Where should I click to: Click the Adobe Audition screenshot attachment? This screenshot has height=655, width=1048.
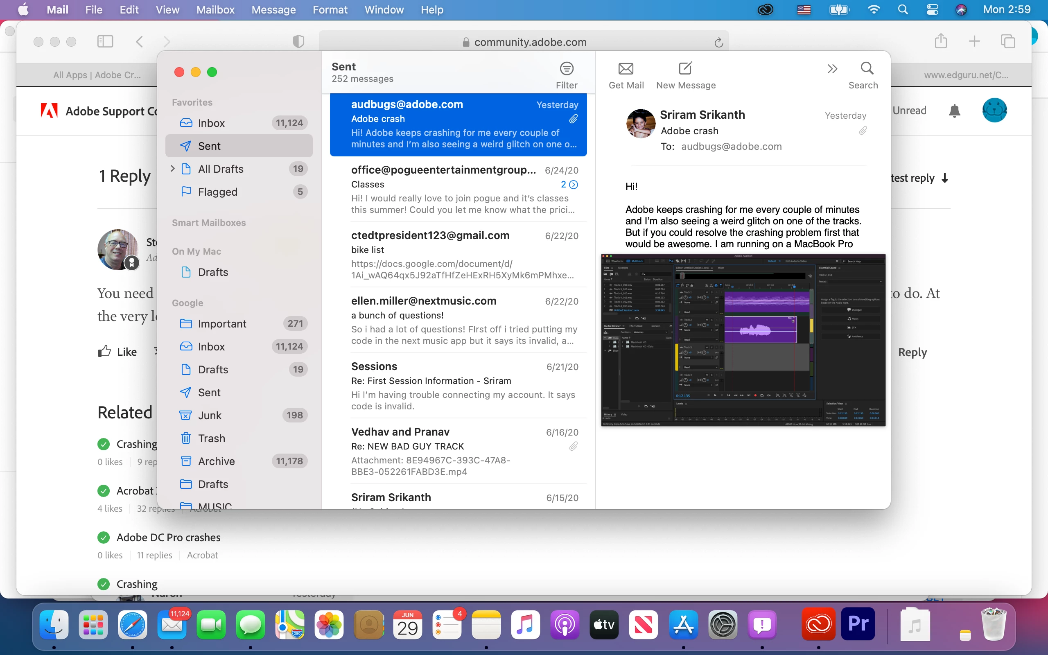click(743, 340)
